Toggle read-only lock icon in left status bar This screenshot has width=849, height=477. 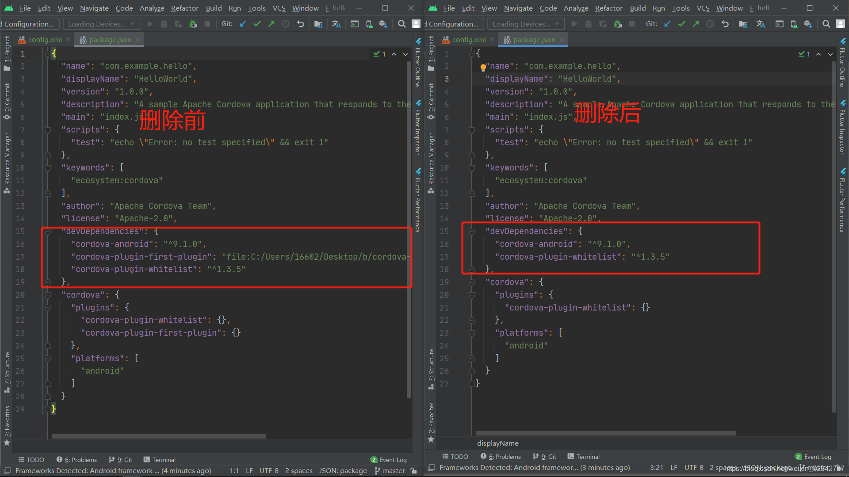click(413, 471)
